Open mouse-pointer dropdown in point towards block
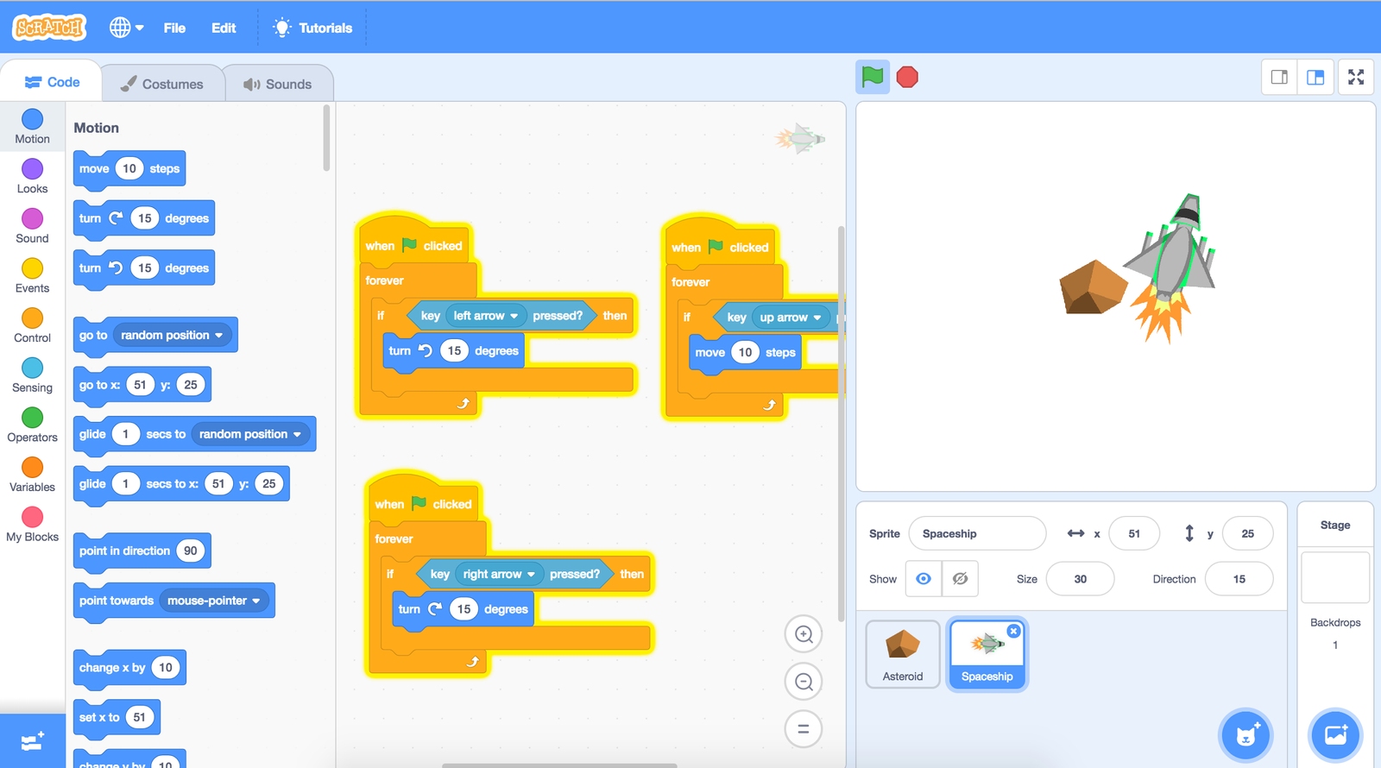 pyautogui.click(x=256, y=601)
